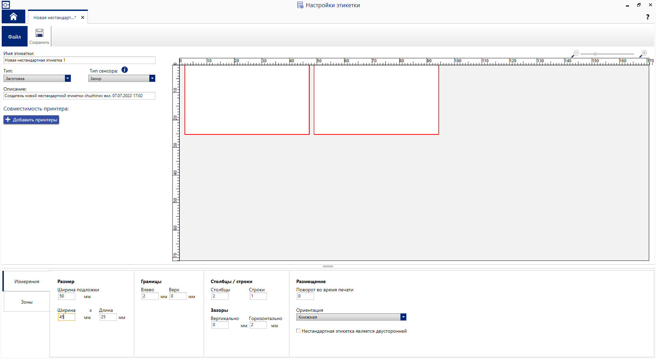Click the app logo in title bar

pyautogui.click(x=6, y=5)
